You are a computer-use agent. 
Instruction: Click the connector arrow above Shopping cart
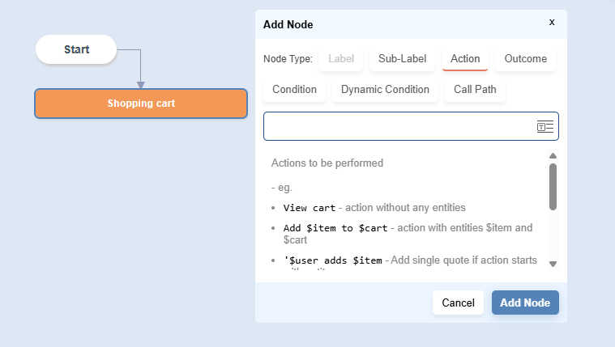[140, 83]
